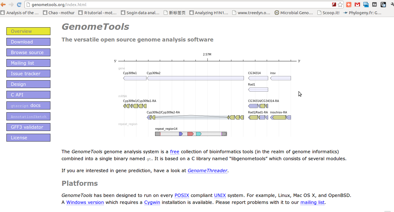Open the 'Chao - mothur' bookmark
Image resolution: width=394 pixels, height=212 pixels.
pyautogui.click(x=59, y=13)
